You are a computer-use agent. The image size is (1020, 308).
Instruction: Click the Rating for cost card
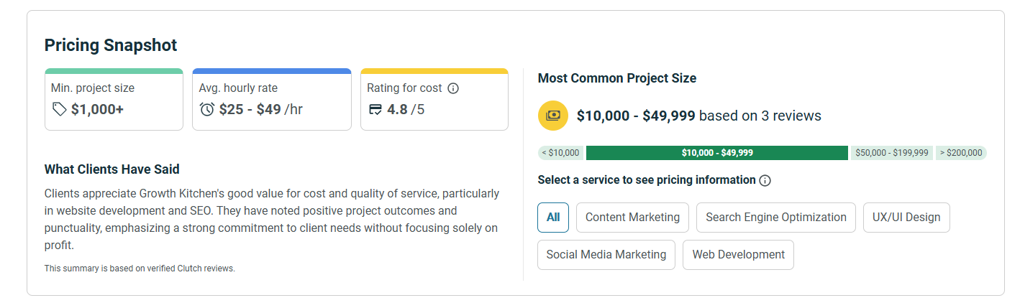point(434,99)
